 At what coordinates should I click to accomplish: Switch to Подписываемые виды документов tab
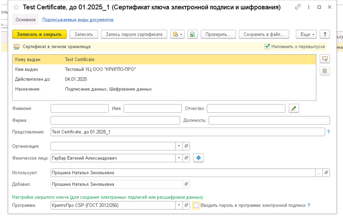pyautogui.click(x=78, y=20)
